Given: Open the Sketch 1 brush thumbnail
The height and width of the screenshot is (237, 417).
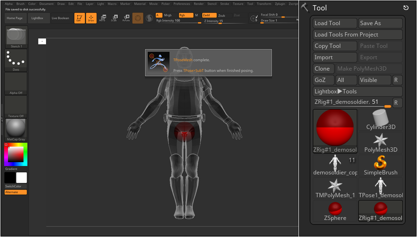Looking at the screenshot, I should pos(16,37).
